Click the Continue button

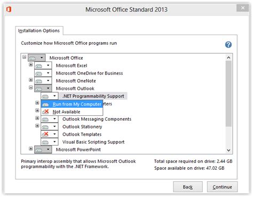tap(222, 187)
